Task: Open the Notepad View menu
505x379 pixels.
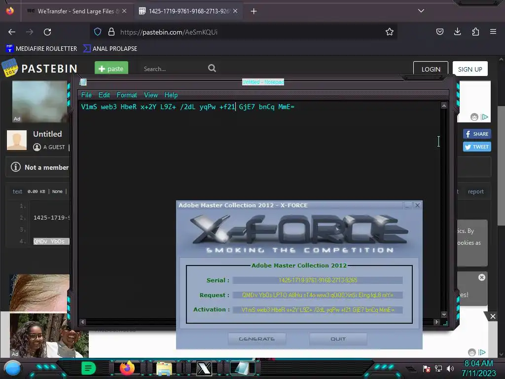Action: coord(151,95)
